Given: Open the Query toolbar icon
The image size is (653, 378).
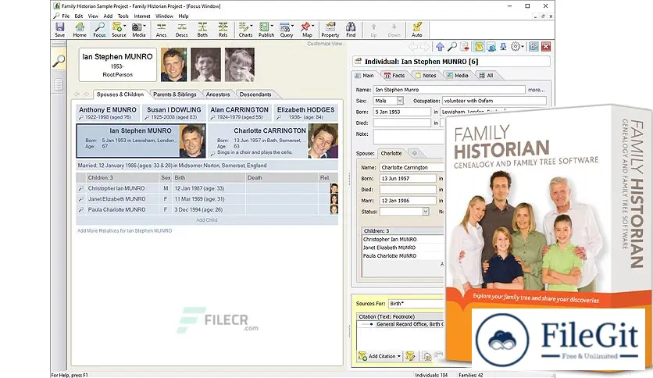Looking at the screenshot, I should 287,30.
